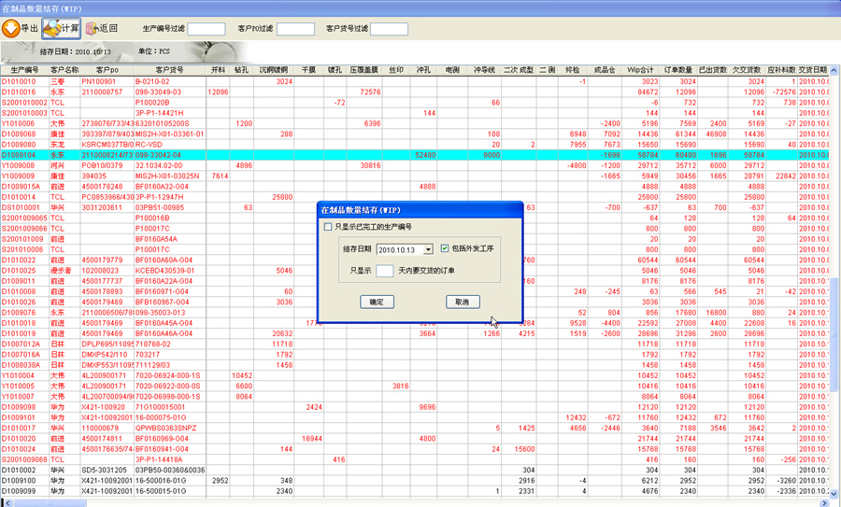Select row D1010010 in the table
Screen dimensions: 841x507
[x=415, y=81]
